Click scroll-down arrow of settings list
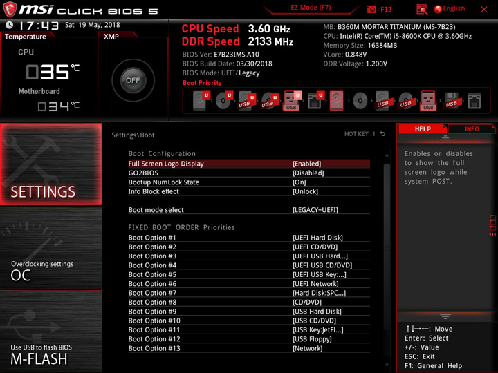The width and height of the screenshot is (498, 373). [387, 365]
